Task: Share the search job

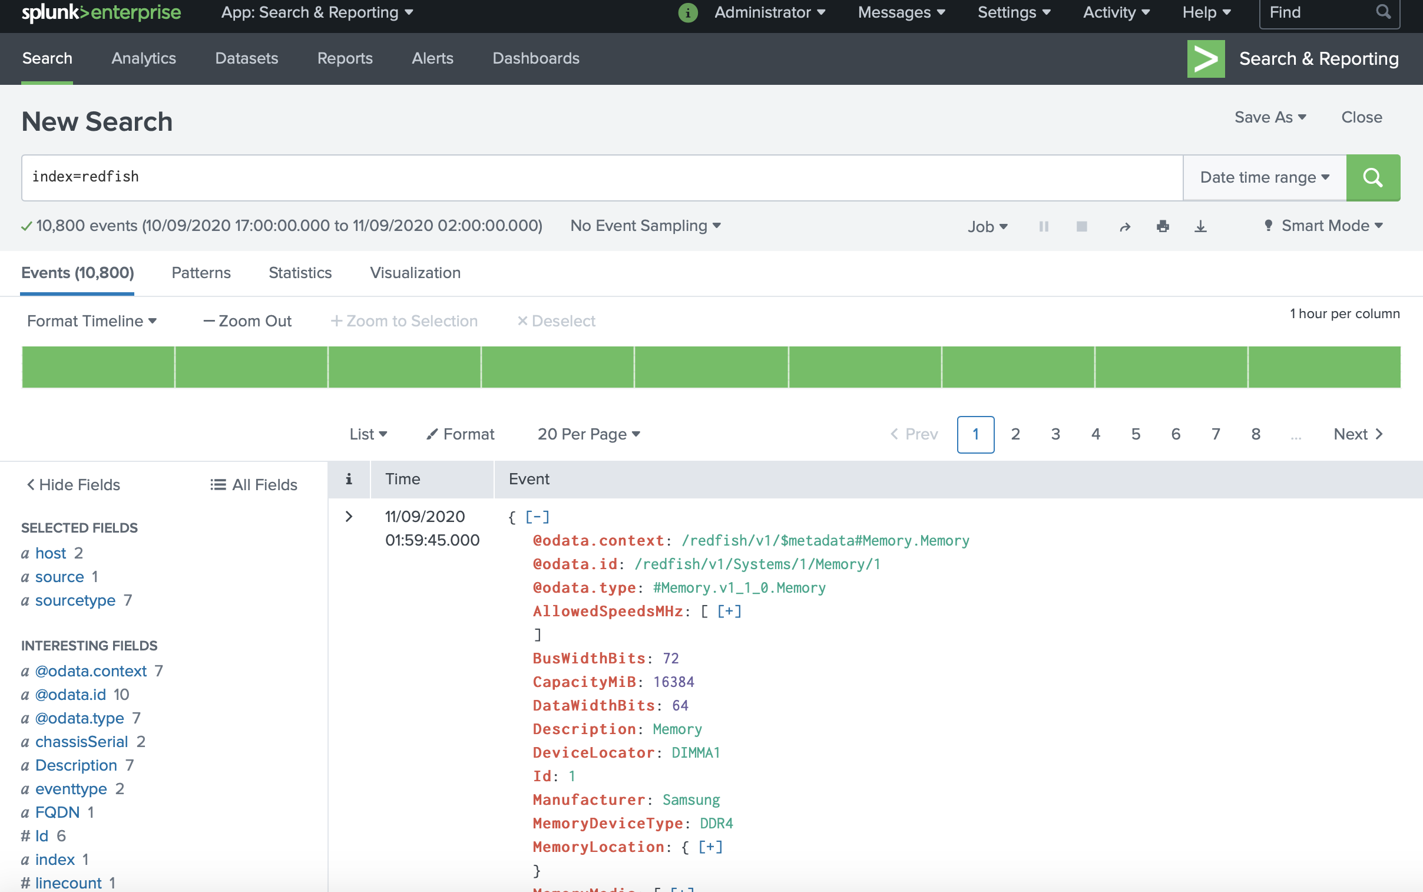Action: point(1124,227)
